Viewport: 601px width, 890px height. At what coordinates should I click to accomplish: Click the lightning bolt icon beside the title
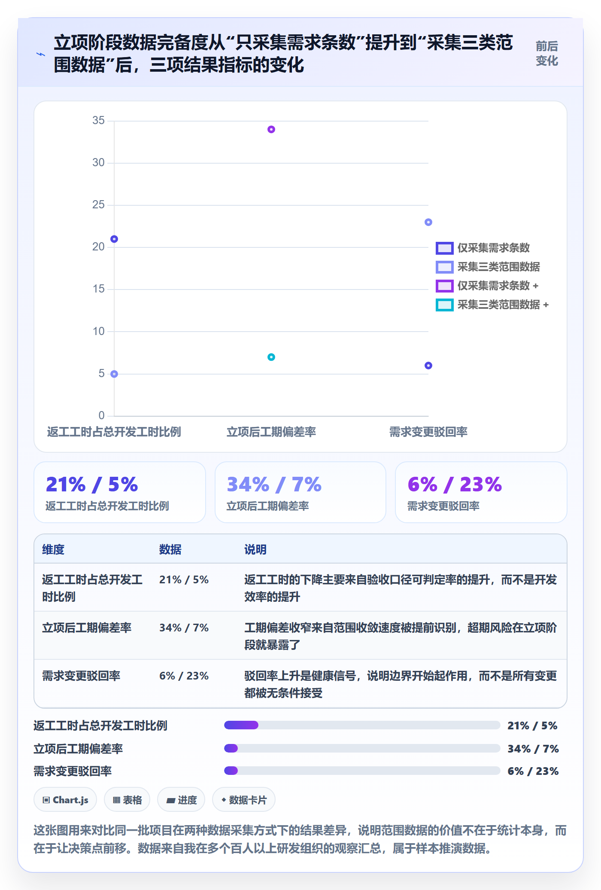tap(41, 54)
